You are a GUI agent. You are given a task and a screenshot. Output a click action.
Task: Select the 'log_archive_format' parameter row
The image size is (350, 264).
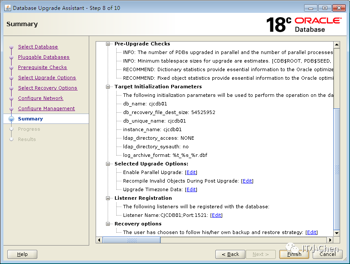pyautogui.click(x=165, y=155)
